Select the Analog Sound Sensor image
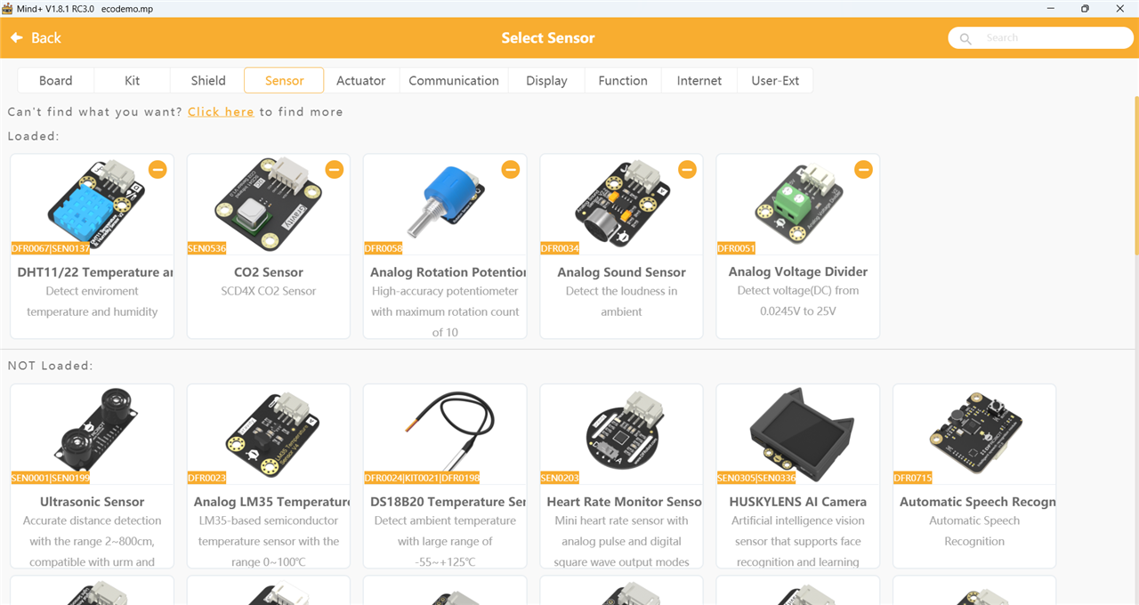The height and width of the screenshot is (605, 1139). pos(621,203)
